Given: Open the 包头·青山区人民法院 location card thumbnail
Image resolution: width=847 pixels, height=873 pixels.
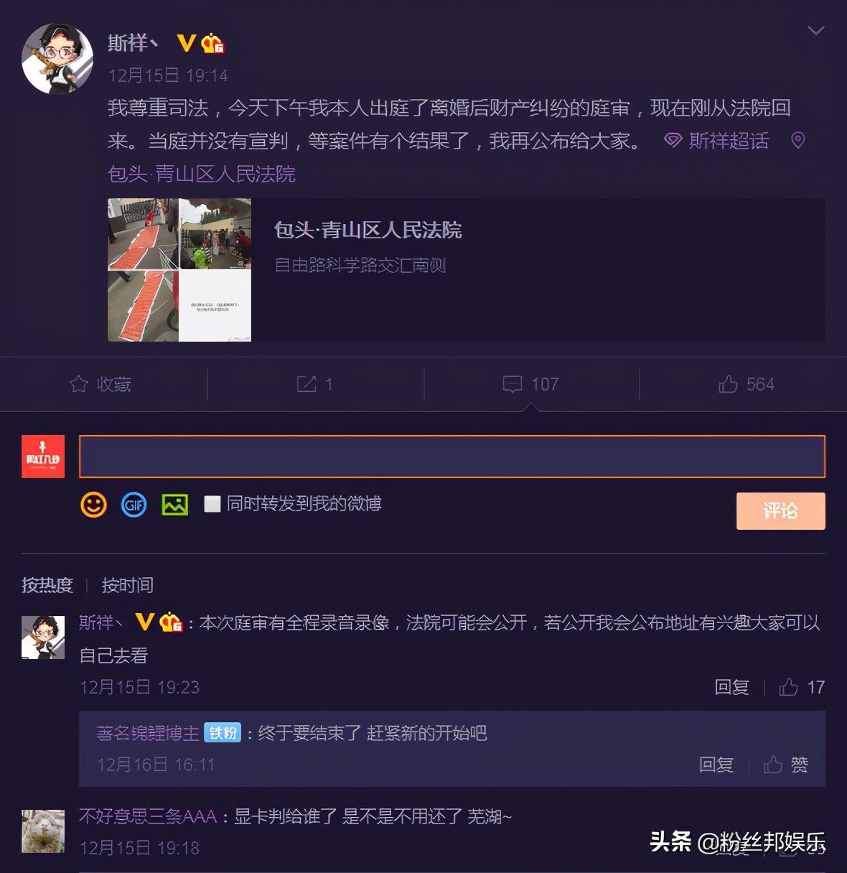Looking at the screenshot, I should pos(179,270).
